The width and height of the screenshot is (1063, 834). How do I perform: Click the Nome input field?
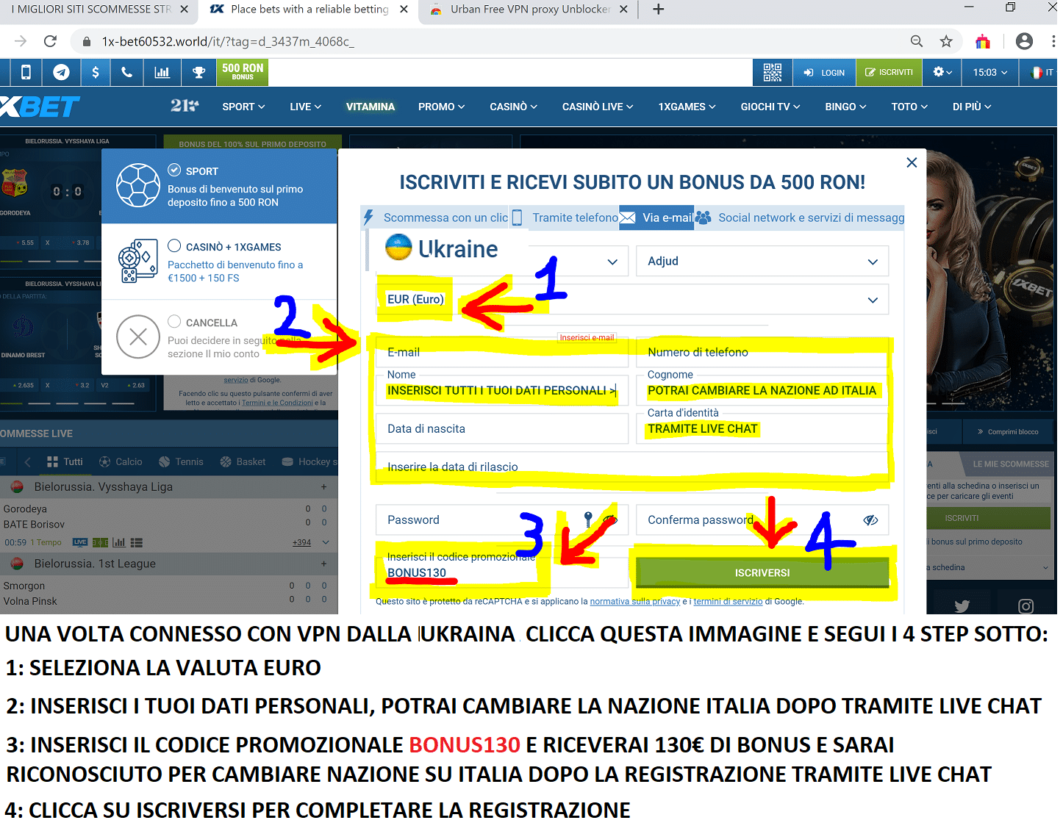pyautogui.click(x=502, y=390)
